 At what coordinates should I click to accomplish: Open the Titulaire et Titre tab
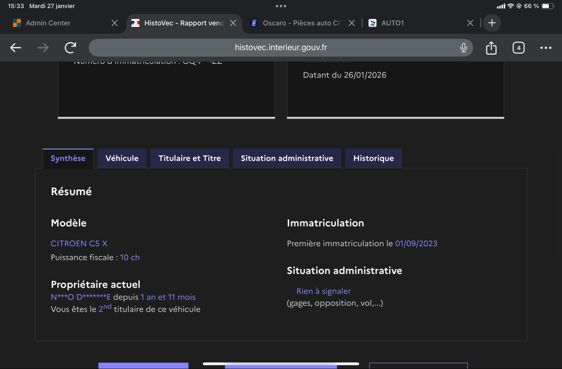click(190, 158)
